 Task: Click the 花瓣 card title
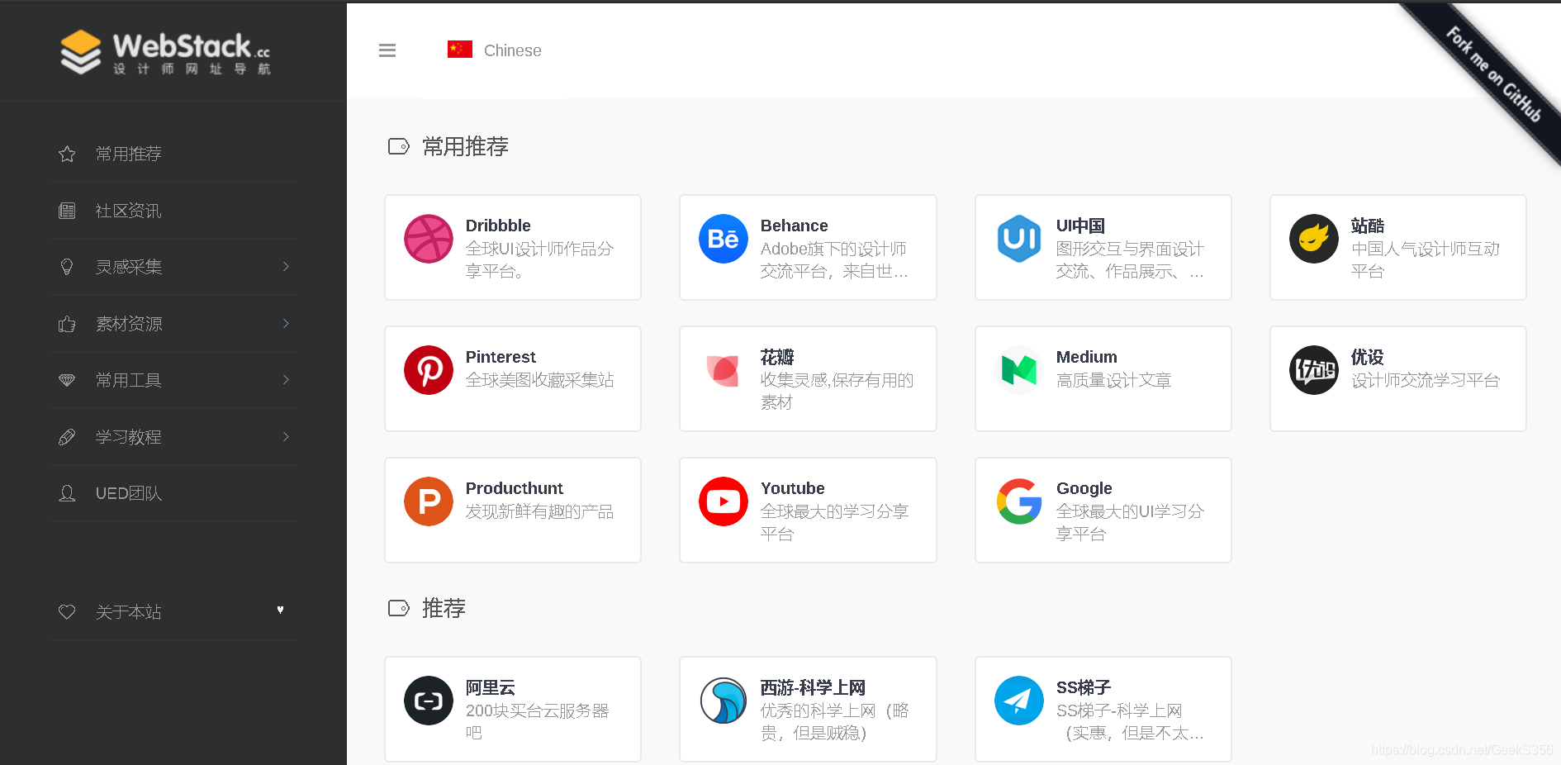tap(777, 357)
